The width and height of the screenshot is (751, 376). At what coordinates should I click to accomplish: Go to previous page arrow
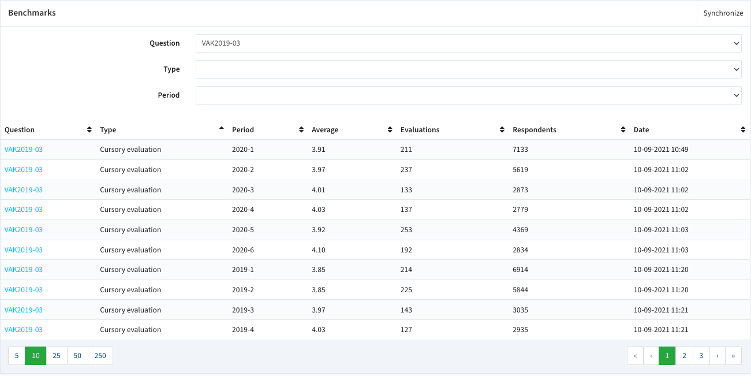pos(651,356)
